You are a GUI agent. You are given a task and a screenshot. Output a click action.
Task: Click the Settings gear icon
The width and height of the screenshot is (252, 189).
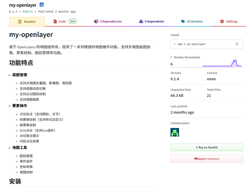pyautogui.click(x=222, y=21)
